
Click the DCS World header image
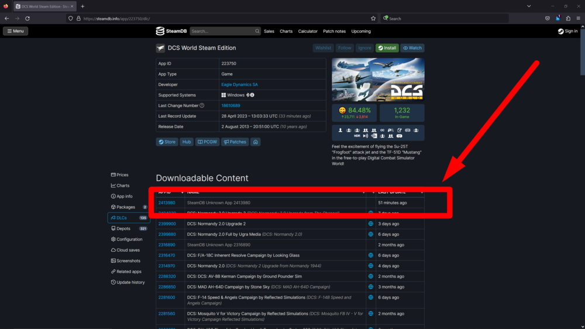click(x=378, y=80)
